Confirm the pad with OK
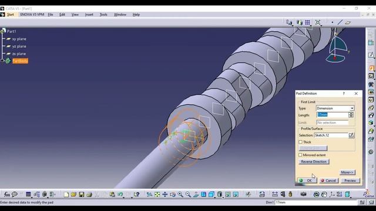Image resolution: width=376 pixels, height=211 pixels. (x=307, y=181)
